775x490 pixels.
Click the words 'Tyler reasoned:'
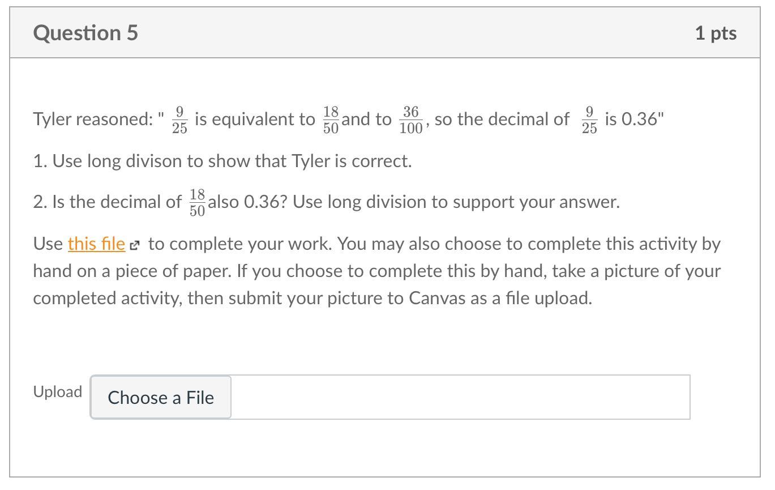pos(93,120)
